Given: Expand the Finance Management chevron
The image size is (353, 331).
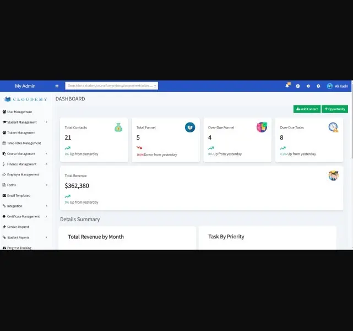Looking at the screenshot, I should tap(47, 164).
